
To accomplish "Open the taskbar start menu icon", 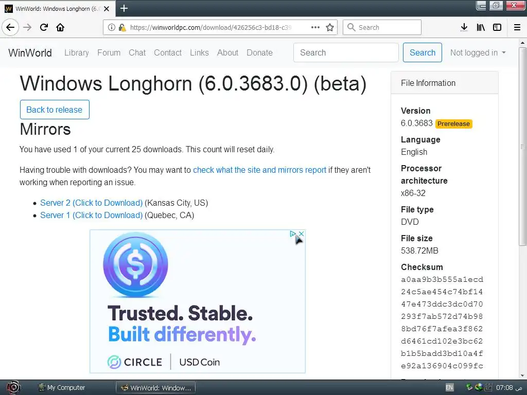I will 13,388.
